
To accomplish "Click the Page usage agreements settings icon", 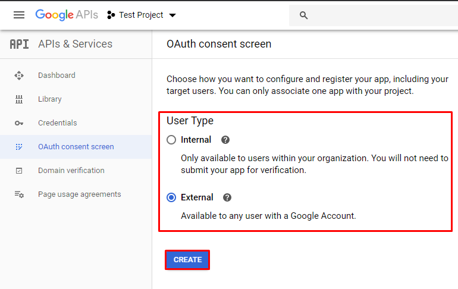I will [19, 194].
